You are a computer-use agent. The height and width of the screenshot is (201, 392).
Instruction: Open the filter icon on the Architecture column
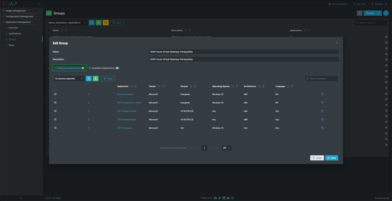(x=264, y=86)
